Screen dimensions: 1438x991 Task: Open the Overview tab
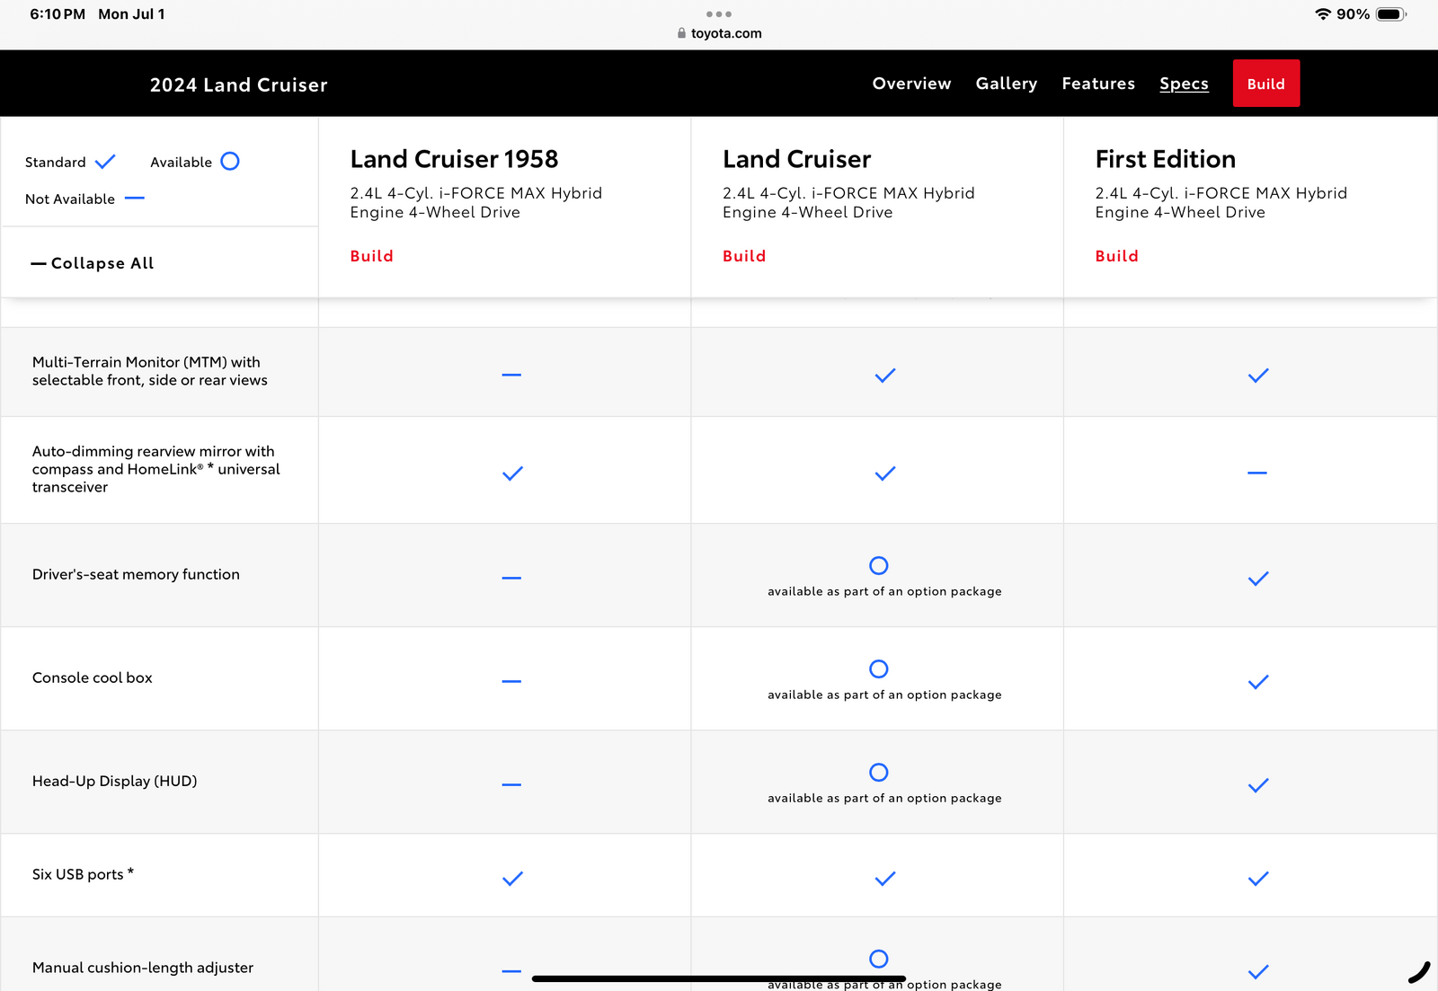point(911,84)
